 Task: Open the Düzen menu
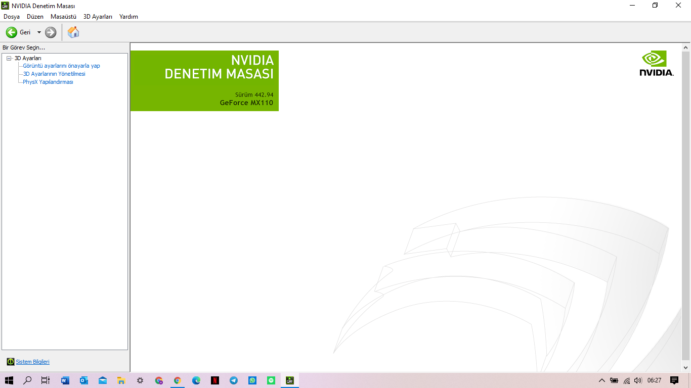coord(35,17)
